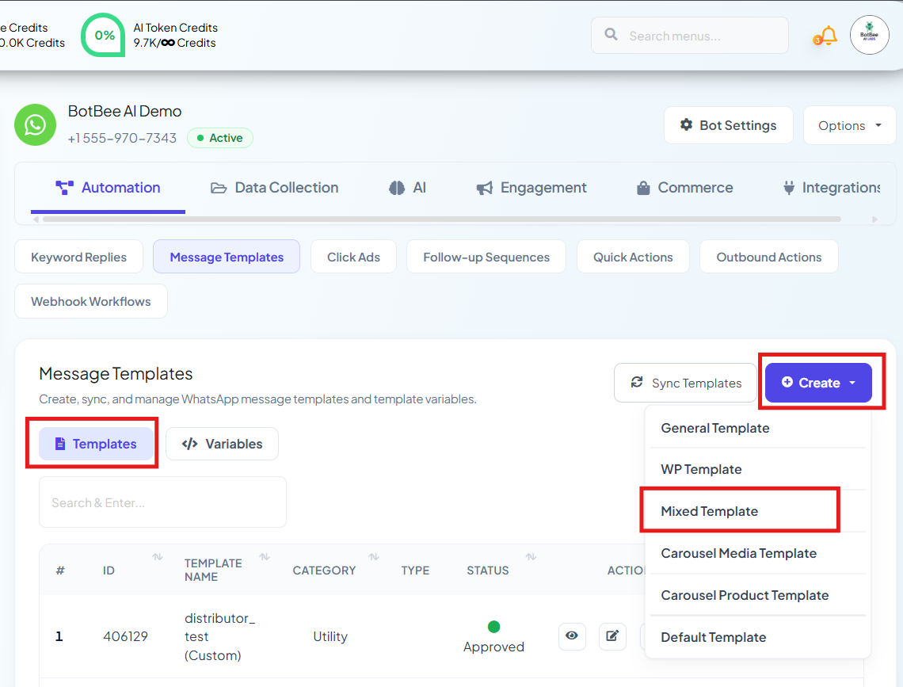Click the distributor_test (Custom) name cell
The width and height of the screenshot is (903, 687).
coord(219,636)
